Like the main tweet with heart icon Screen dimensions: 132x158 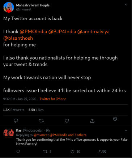(67, 120)
